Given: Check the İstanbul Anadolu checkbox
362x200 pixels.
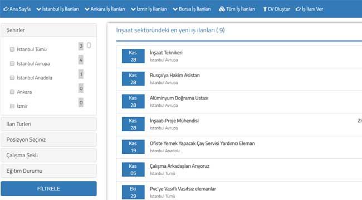Looking at the screenshot, I should 12,78.
